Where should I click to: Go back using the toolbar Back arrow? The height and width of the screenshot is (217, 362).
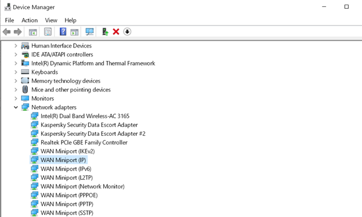[x=7, y=32]
